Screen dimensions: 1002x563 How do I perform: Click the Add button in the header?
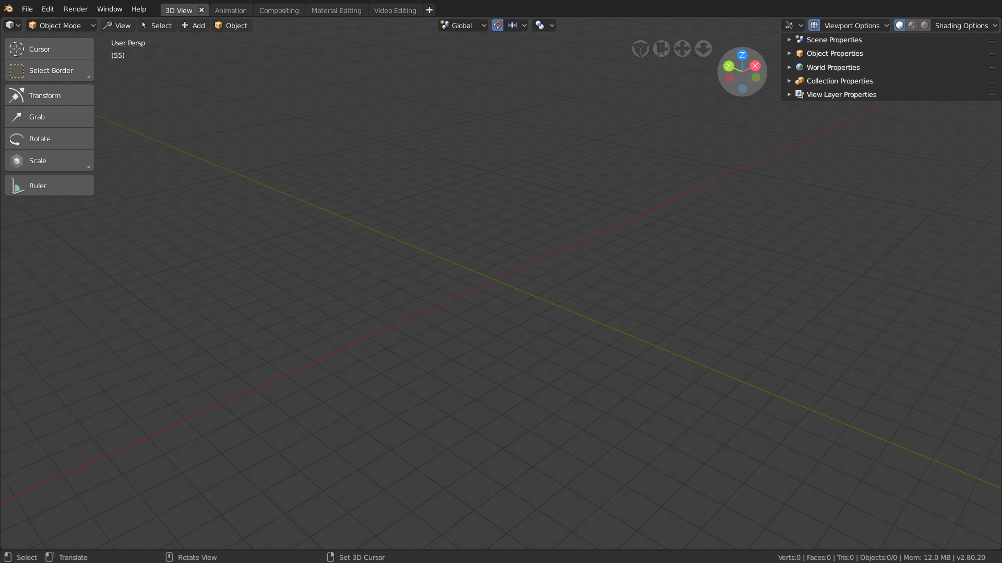pyautogui.click(x=193, y=25)
